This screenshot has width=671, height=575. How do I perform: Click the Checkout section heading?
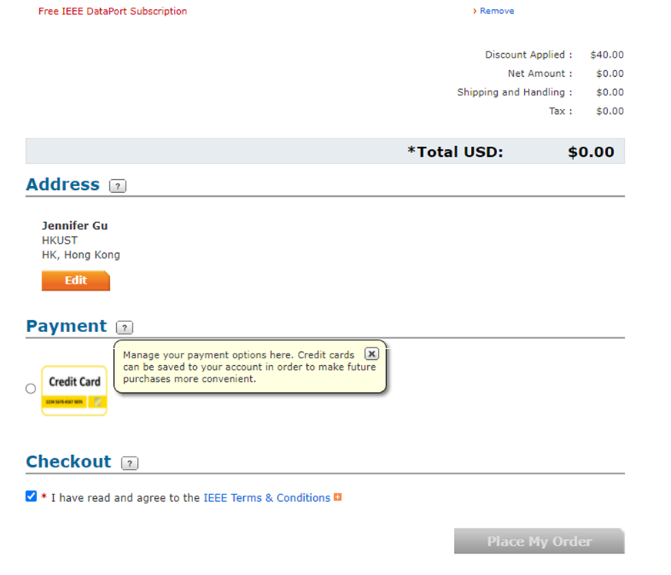[68, 461]
